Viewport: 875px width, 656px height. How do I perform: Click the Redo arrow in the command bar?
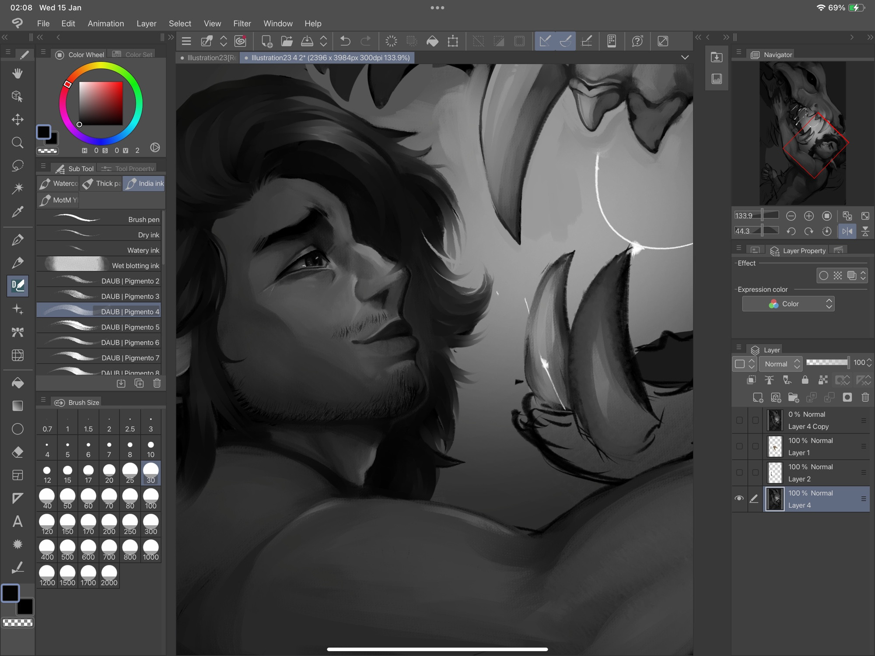[x=365, y=41]
